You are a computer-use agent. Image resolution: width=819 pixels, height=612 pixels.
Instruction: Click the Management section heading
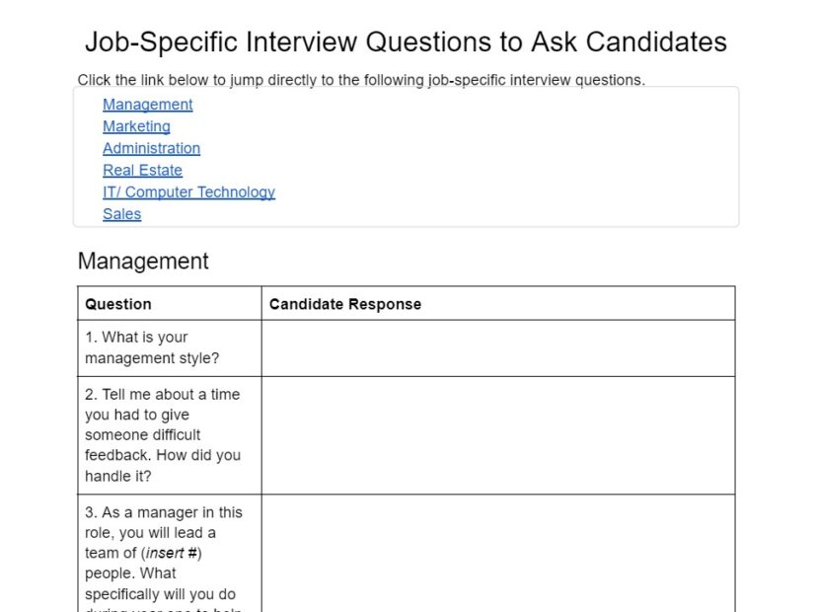pyautogui.click(x=143, y=261)
